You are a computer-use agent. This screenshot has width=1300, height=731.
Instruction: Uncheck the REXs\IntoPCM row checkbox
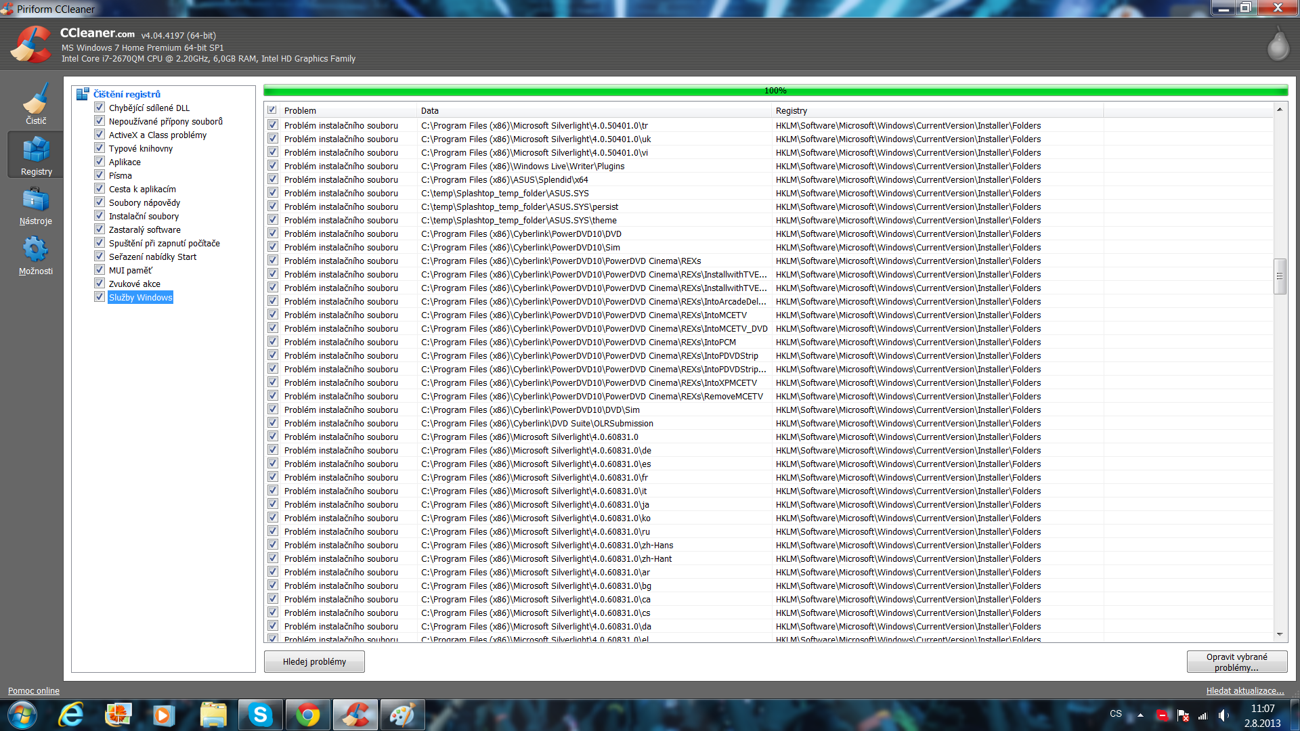click(273, 342)
